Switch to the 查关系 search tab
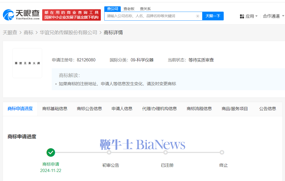This screenshot has width=285, height=181. [x=145, y=9]
